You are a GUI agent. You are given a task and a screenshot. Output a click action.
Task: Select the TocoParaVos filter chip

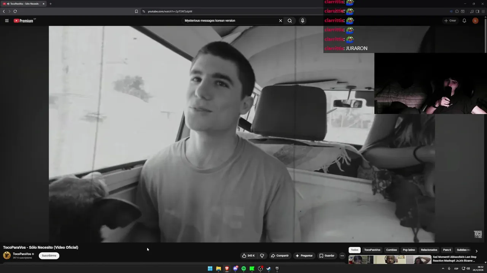tap(372, 250)
